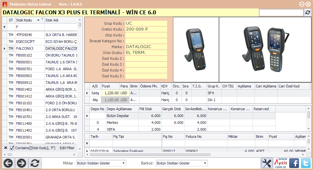Image resolution: width=313 pixels, height=170 pixels.
Task: Minimize the Malzeme Detay Listesi window
Action: coord(302,4)
